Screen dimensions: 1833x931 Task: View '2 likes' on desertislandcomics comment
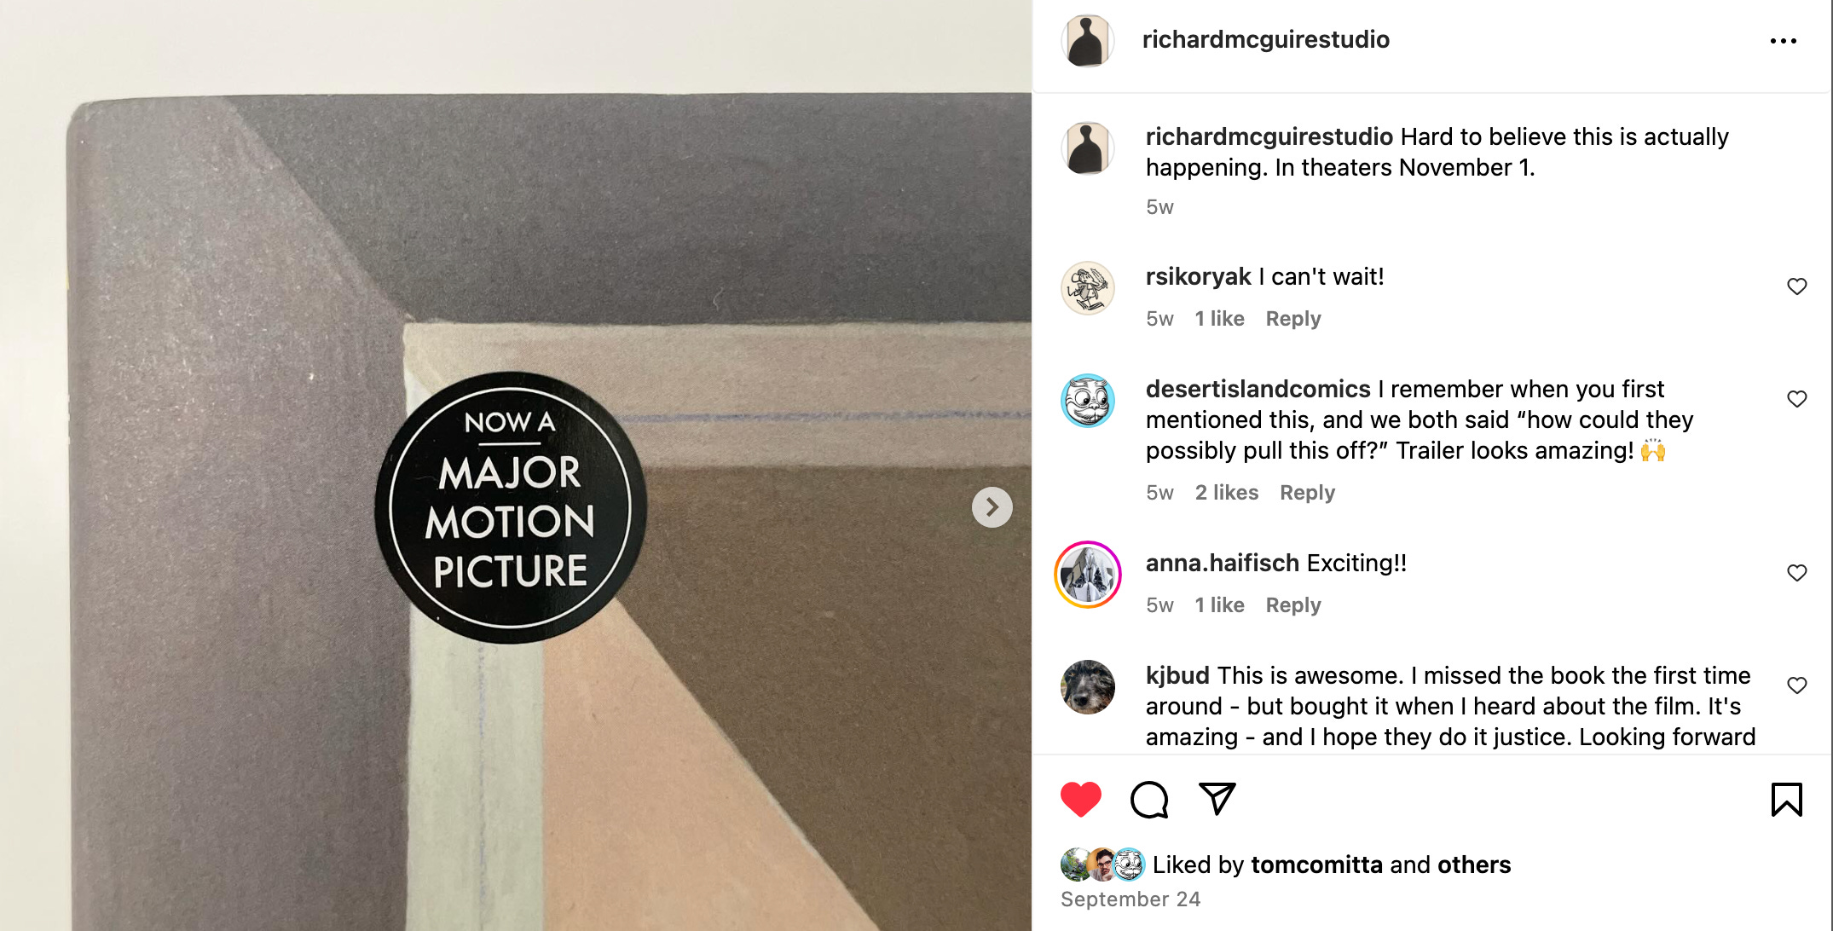click(x=1227, y=493)
